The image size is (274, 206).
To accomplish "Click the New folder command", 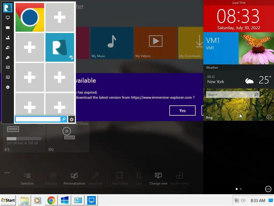I will click(120, 179).
